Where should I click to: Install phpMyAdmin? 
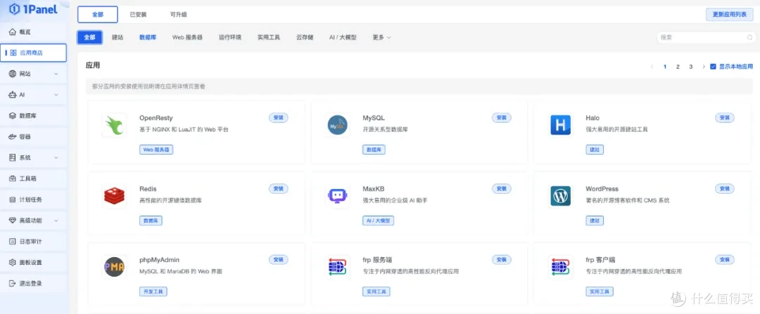[278, 259]
